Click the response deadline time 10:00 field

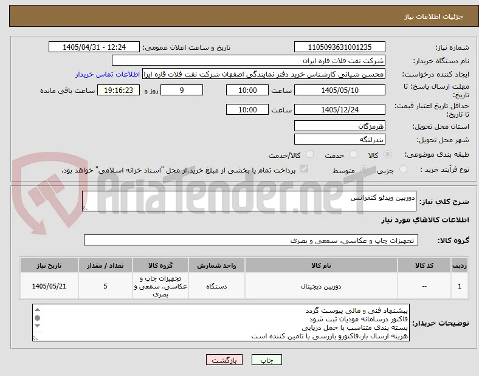coord(247,91)
